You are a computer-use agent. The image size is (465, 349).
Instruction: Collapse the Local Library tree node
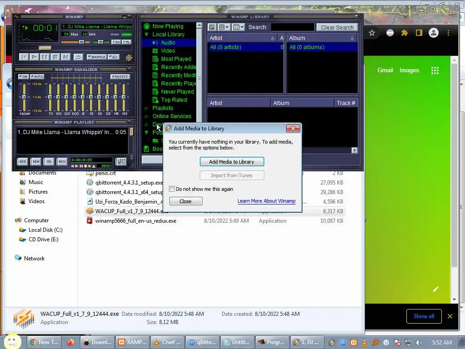(x=147, y=35)
